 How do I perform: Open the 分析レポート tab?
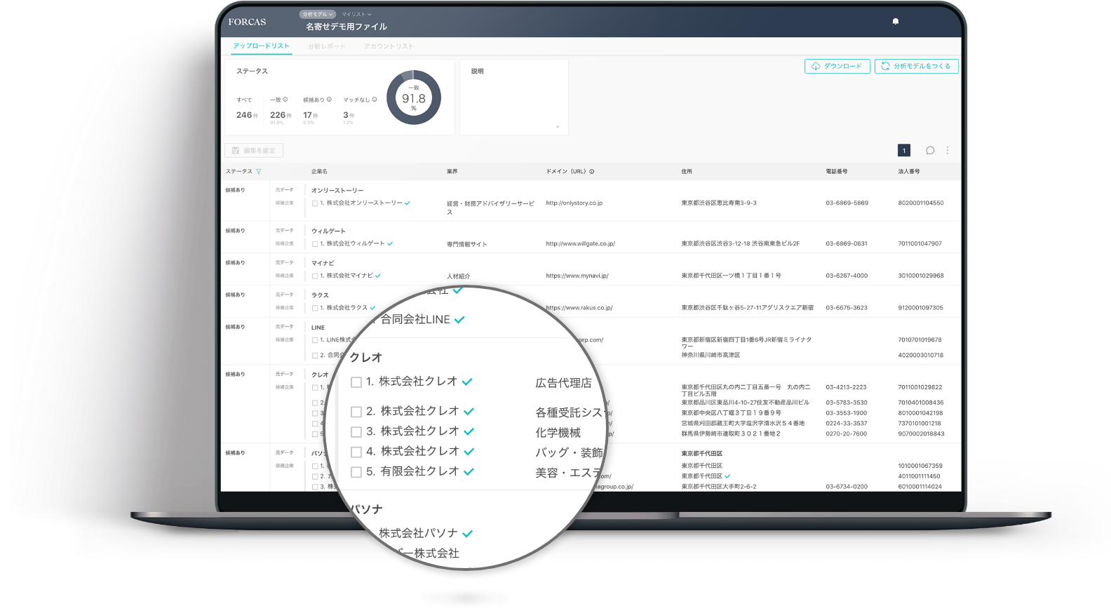[x=327, y=46]
